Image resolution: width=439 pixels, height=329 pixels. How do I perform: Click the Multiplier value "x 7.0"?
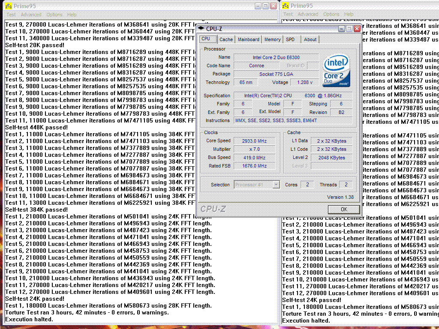coord(254,150)
